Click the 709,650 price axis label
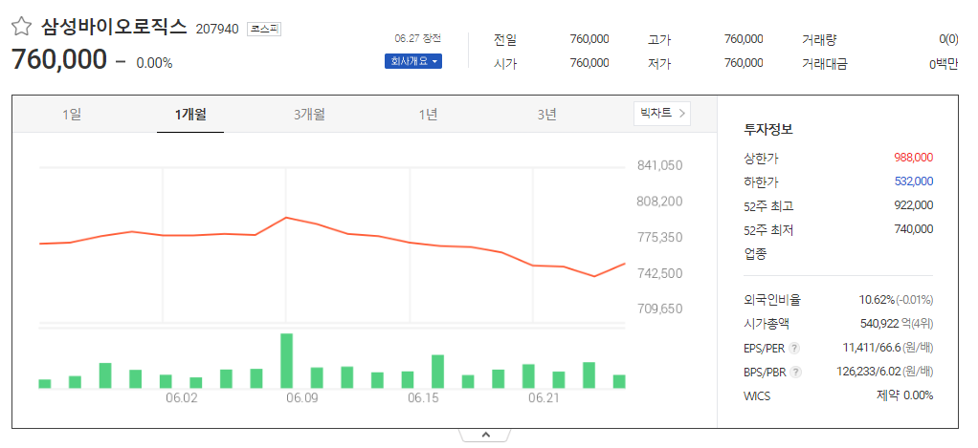Image resolution: width=978 pixels, height=448 pixels. click(660, 309)
